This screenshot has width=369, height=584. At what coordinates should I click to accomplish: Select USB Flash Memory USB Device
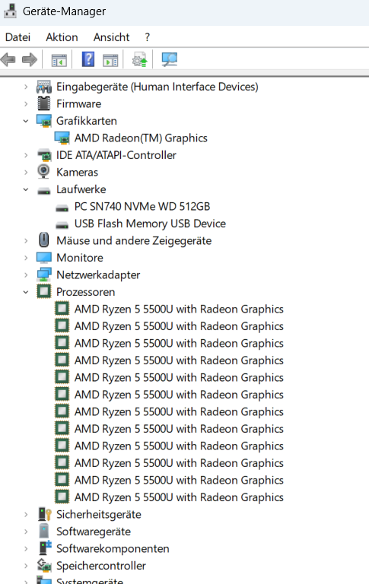coord(150,224)
